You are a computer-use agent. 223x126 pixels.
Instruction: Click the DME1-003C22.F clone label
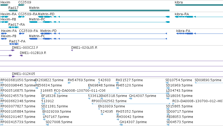(x=25, y=48)
